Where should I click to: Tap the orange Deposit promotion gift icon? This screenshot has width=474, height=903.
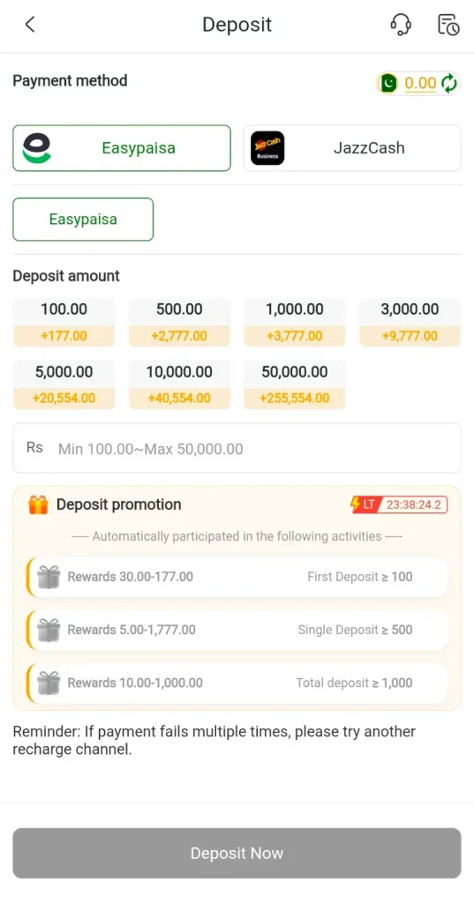[38, 504]
